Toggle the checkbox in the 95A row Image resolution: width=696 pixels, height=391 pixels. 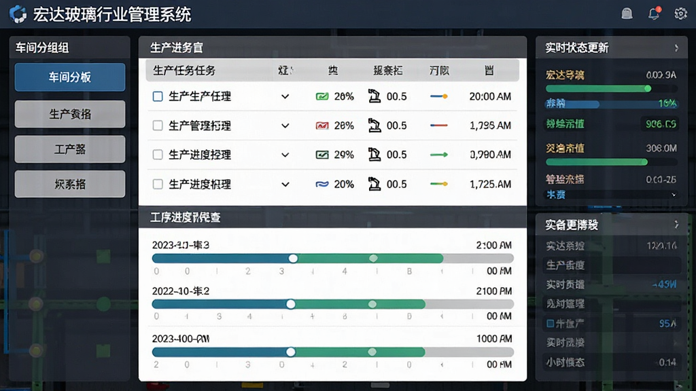pos(550,324)
